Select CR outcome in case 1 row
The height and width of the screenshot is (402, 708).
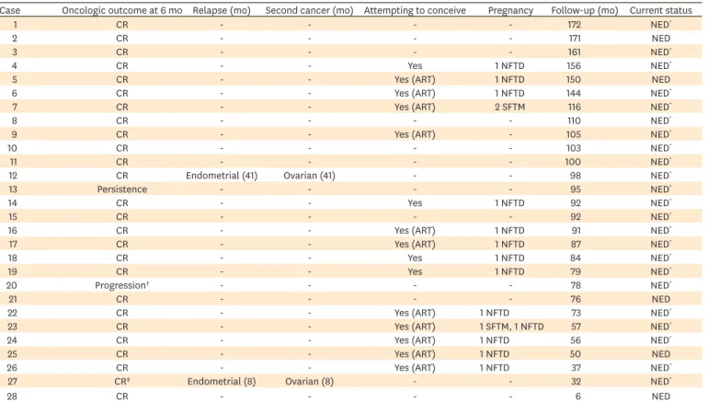122,25
